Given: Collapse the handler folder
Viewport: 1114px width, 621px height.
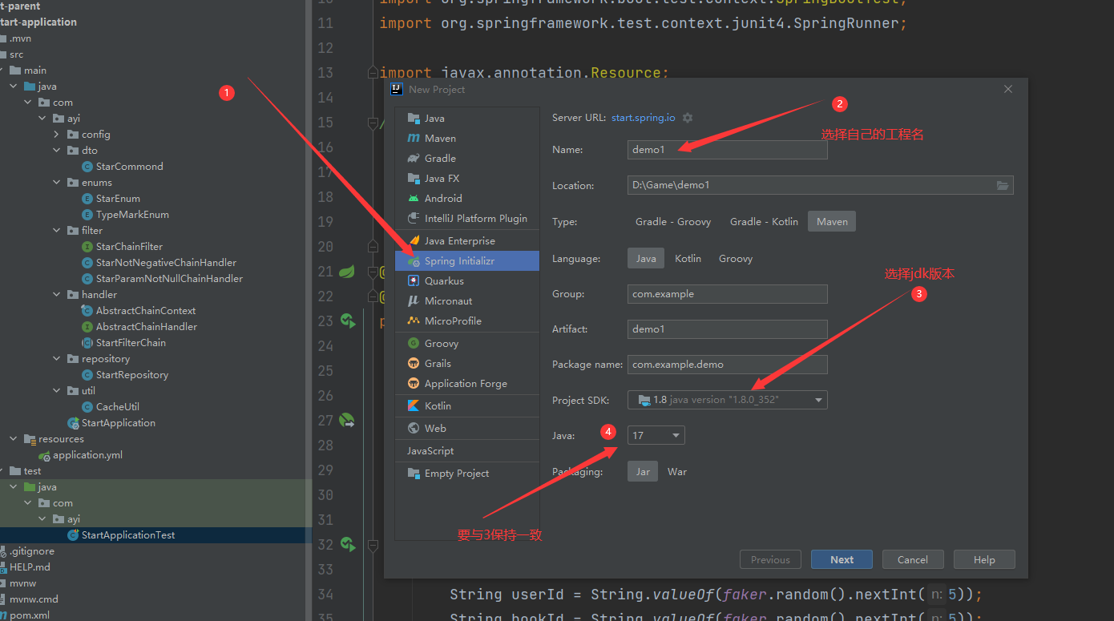Looking at the screenshot, I should pyautogui.click(x=57, y=295).
